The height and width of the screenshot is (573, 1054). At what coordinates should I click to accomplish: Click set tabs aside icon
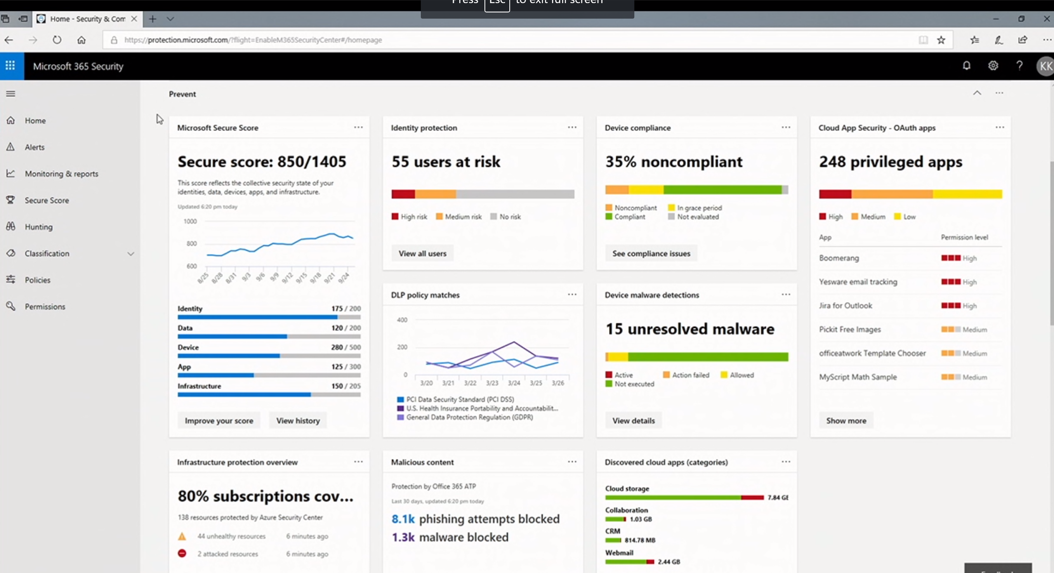[x=23, y=19]
